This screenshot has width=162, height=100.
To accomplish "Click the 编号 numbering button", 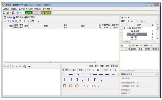I will point(146,46).
